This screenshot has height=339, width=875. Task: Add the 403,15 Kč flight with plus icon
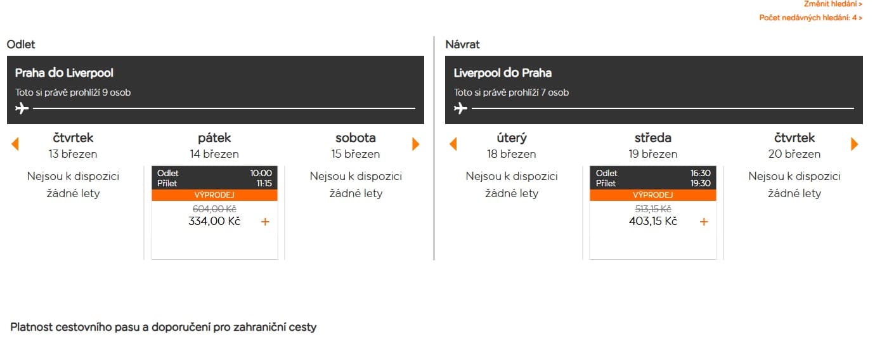tap(703, 222)
